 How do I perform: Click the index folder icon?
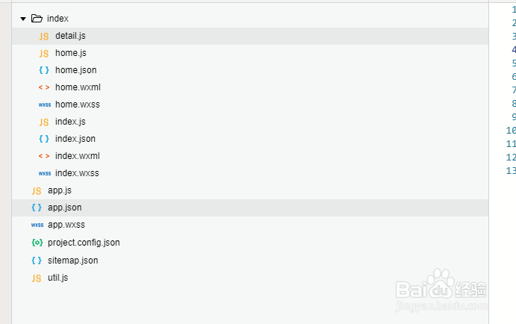point(37,19)
